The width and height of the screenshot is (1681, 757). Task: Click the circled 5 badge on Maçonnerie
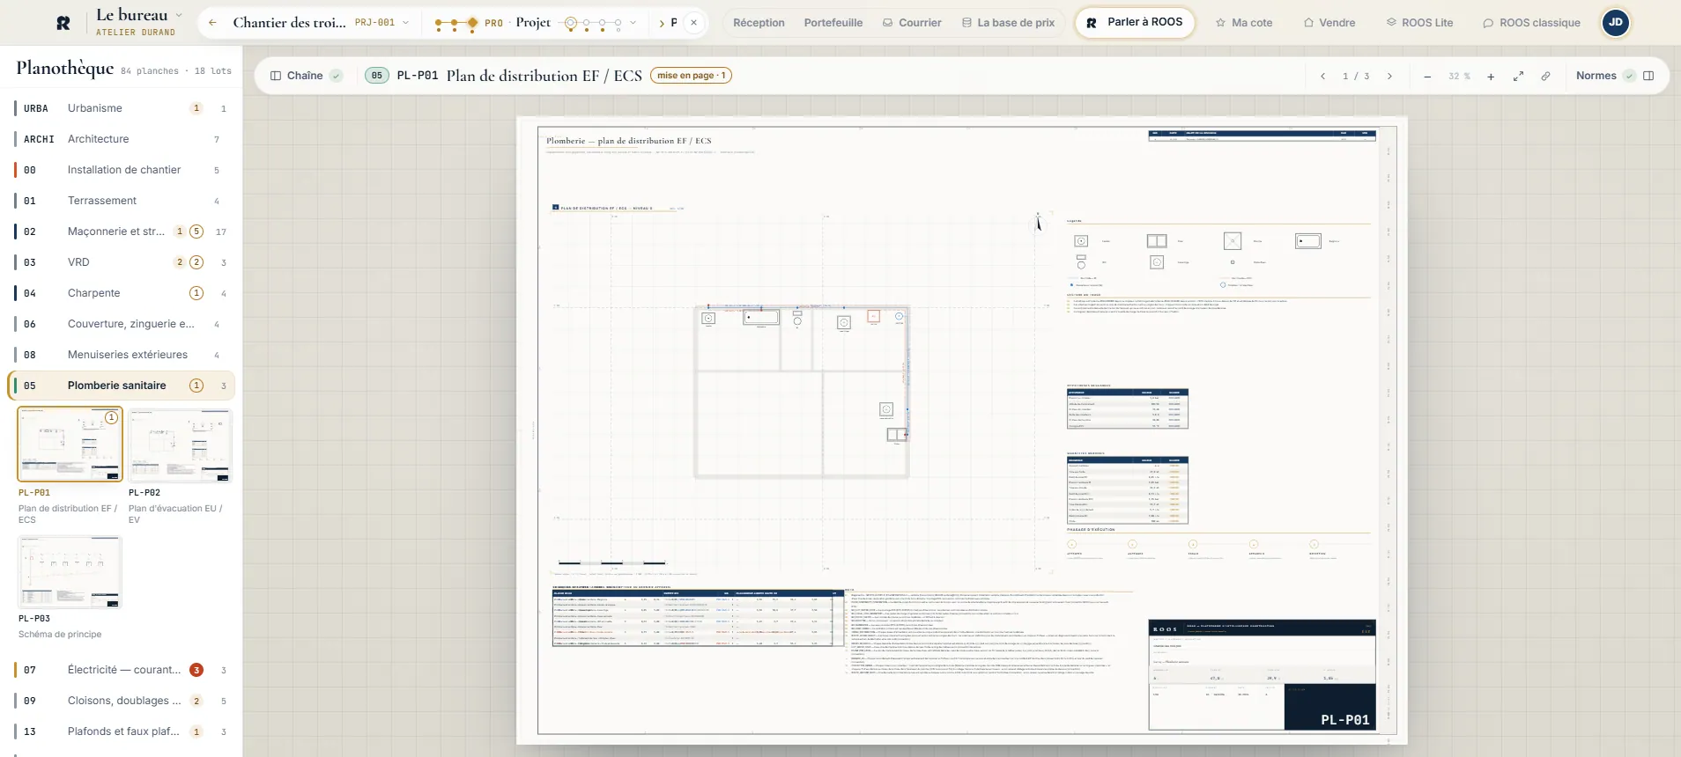196,232
